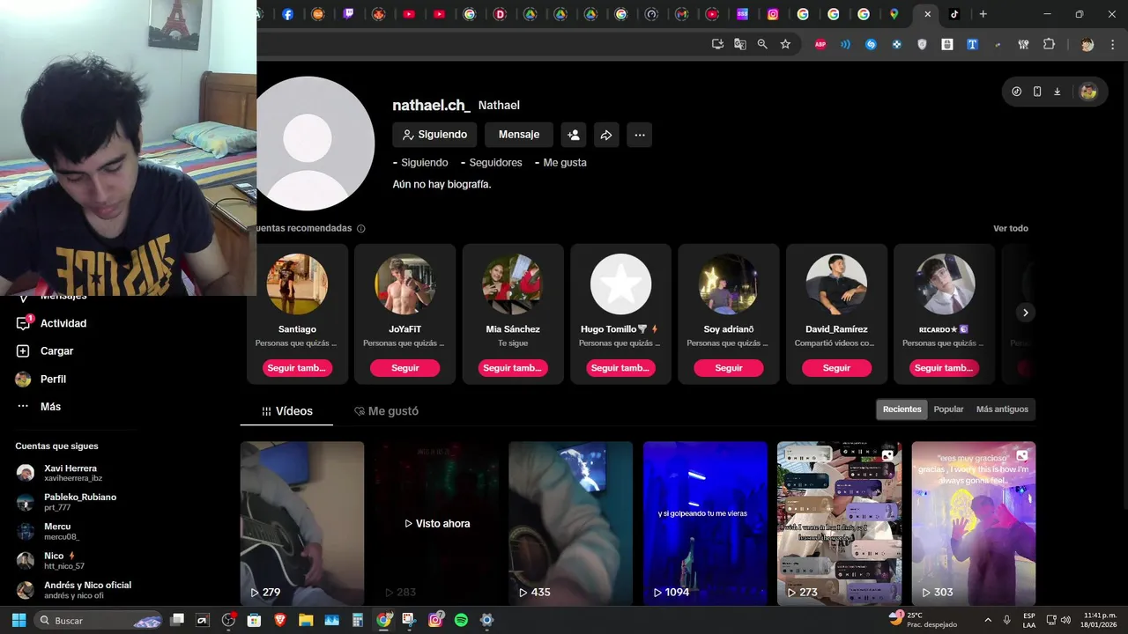
Task: Show next recommended accounts with arrow
Action: (x=1025, y=313)
